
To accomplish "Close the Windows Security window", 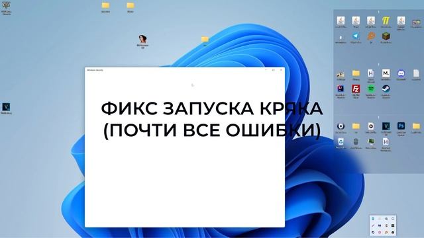I will click(x=281, y=70).
